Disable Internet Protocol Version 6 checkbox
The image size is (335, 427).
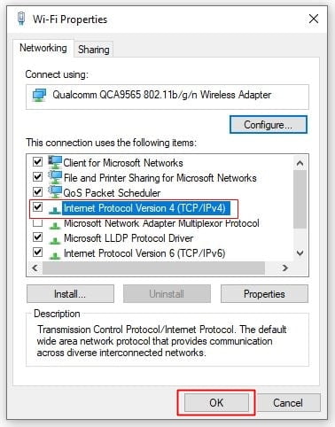pyautogui.click(x=37, y=252)
